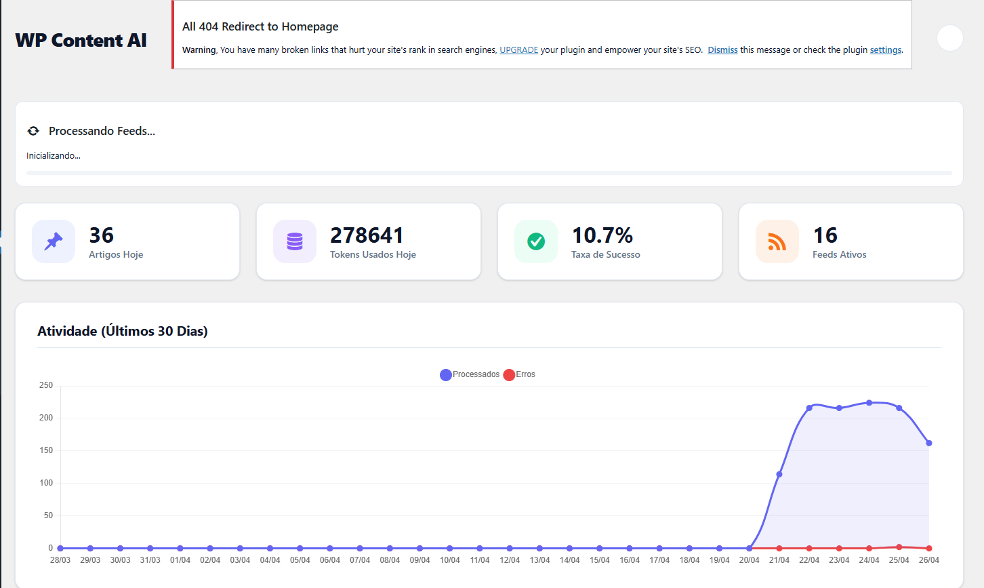Image resolution: width=984 pixels, height=588 pixels.
Task: Click the feed processing progress bar
Action: 489,173
